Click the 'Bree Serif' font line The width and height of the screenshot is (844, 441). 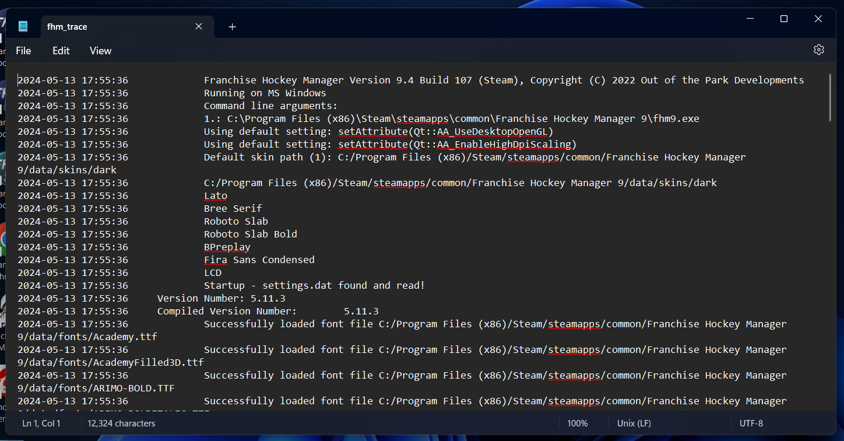click(x=233, y=208)
